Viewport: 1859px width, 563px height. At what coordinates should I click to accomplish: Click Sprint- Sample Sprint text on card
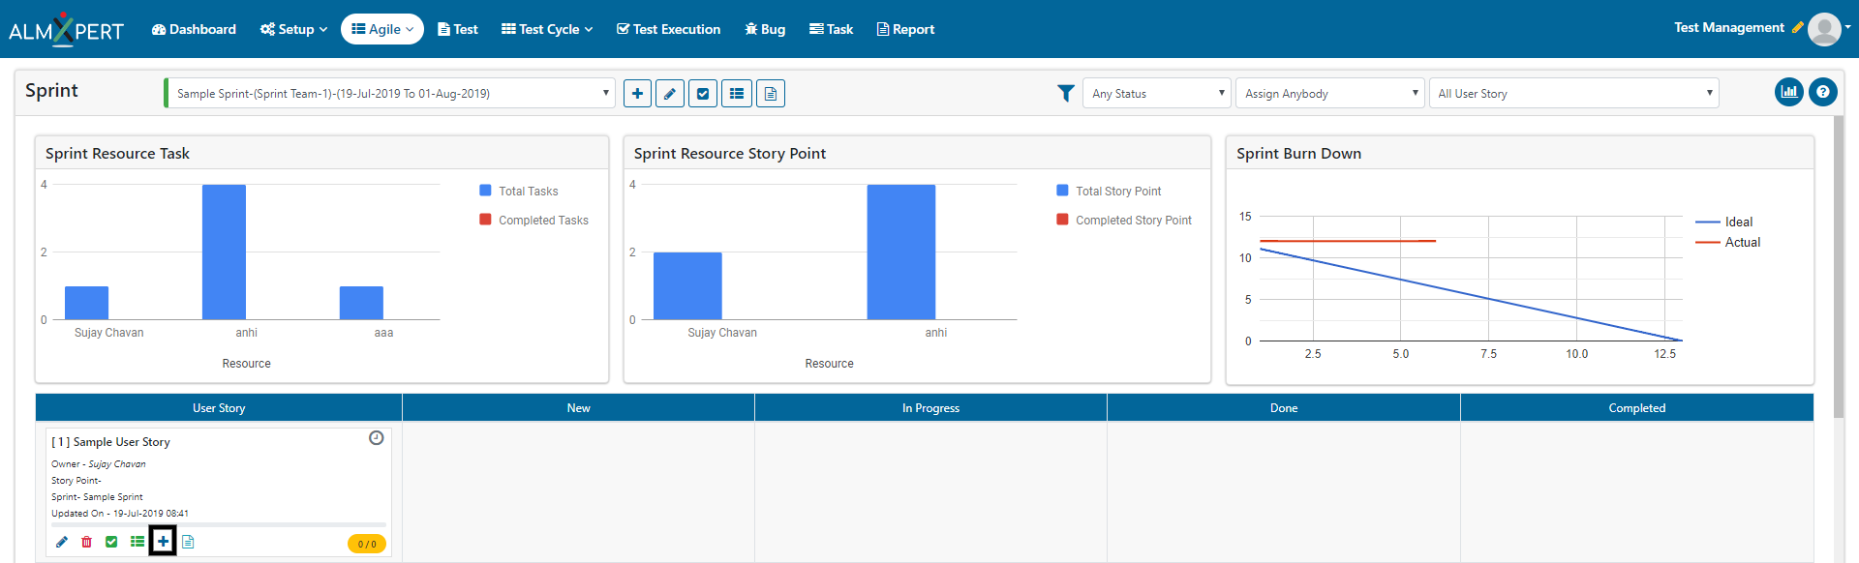97,497
